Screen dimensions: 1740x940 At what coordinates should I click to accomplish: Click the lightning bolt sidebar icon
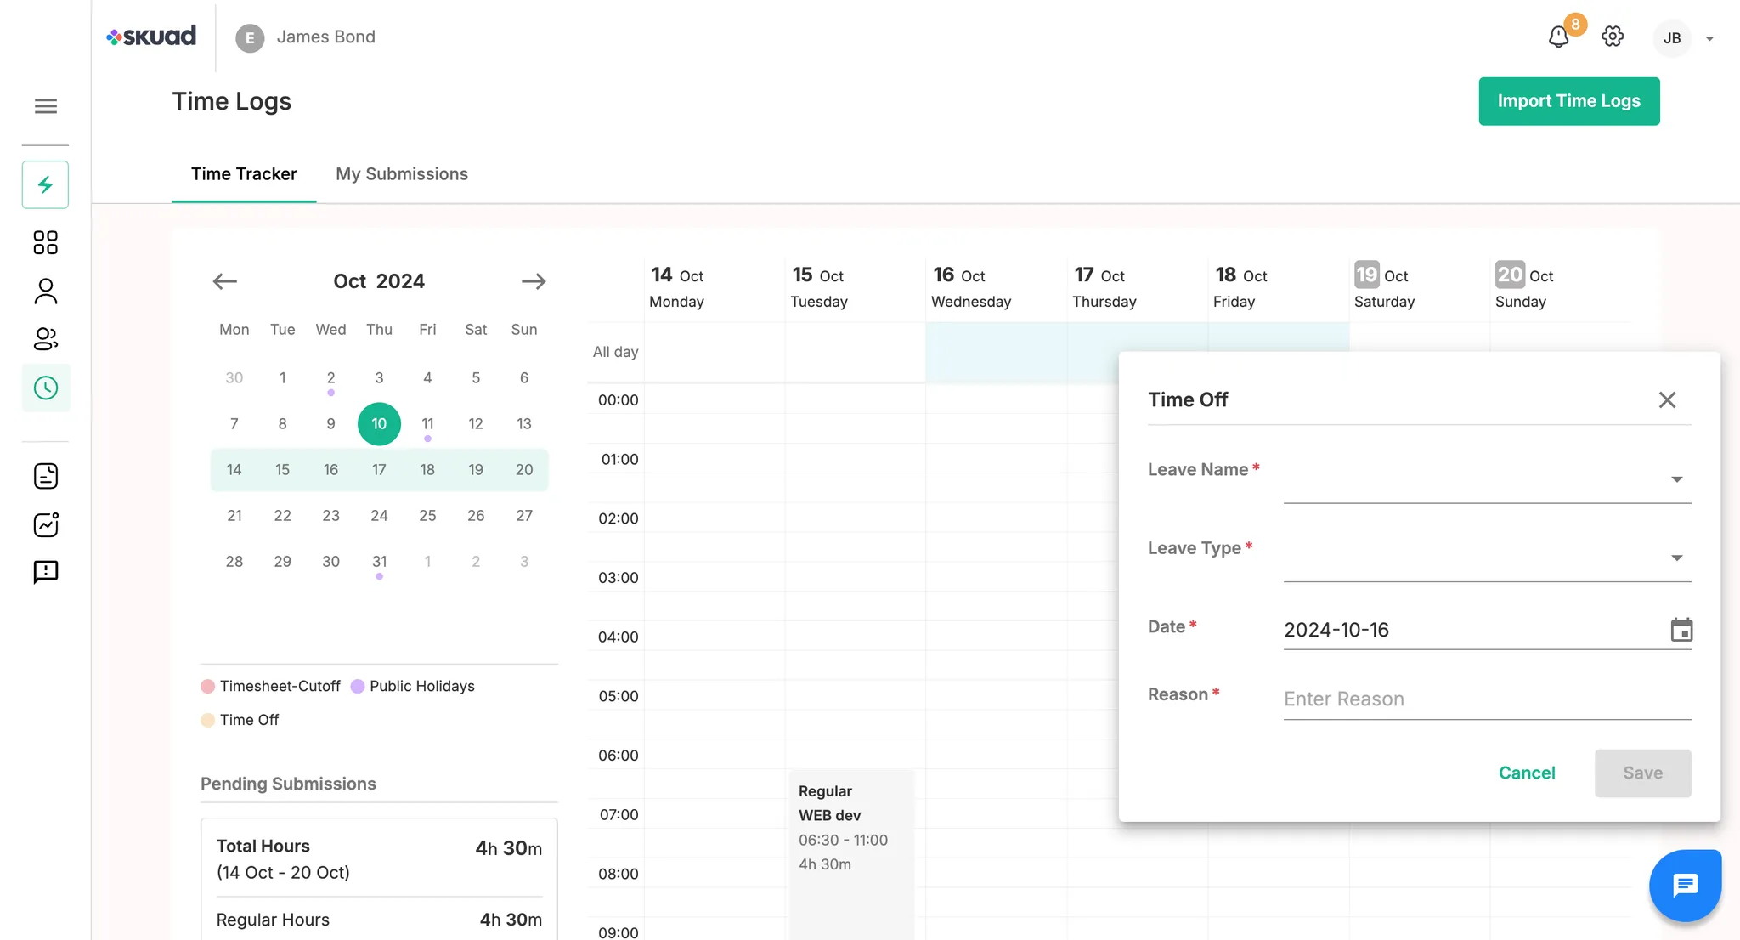pyautogui.click(x=46, y=184)
